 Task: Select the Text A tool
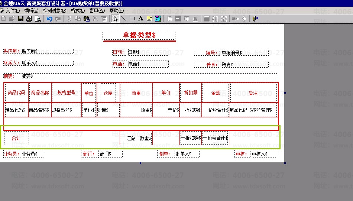point(141,19)
